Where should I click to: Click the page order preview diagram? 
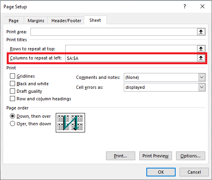coord(70,123)
